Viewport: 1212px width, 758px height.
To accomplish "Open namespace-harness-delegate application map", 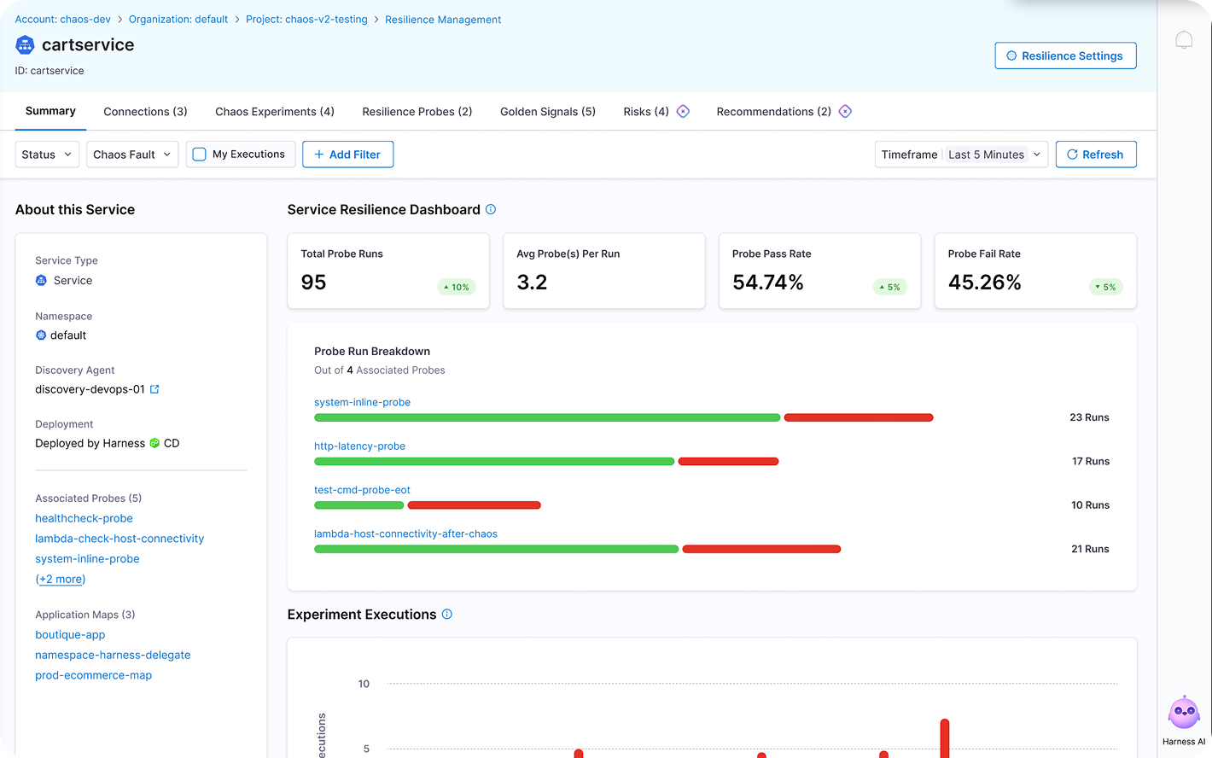I will [113, 655].
